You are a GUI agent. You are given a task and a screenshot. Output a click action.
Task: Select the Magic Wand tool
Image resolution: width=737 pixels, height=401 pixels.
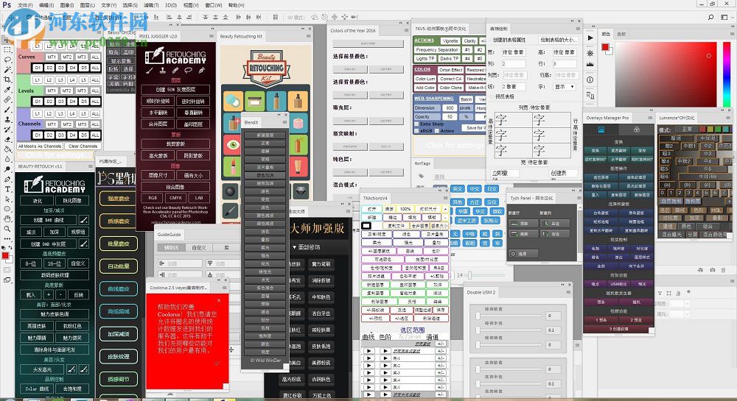(x=7, y=69)
